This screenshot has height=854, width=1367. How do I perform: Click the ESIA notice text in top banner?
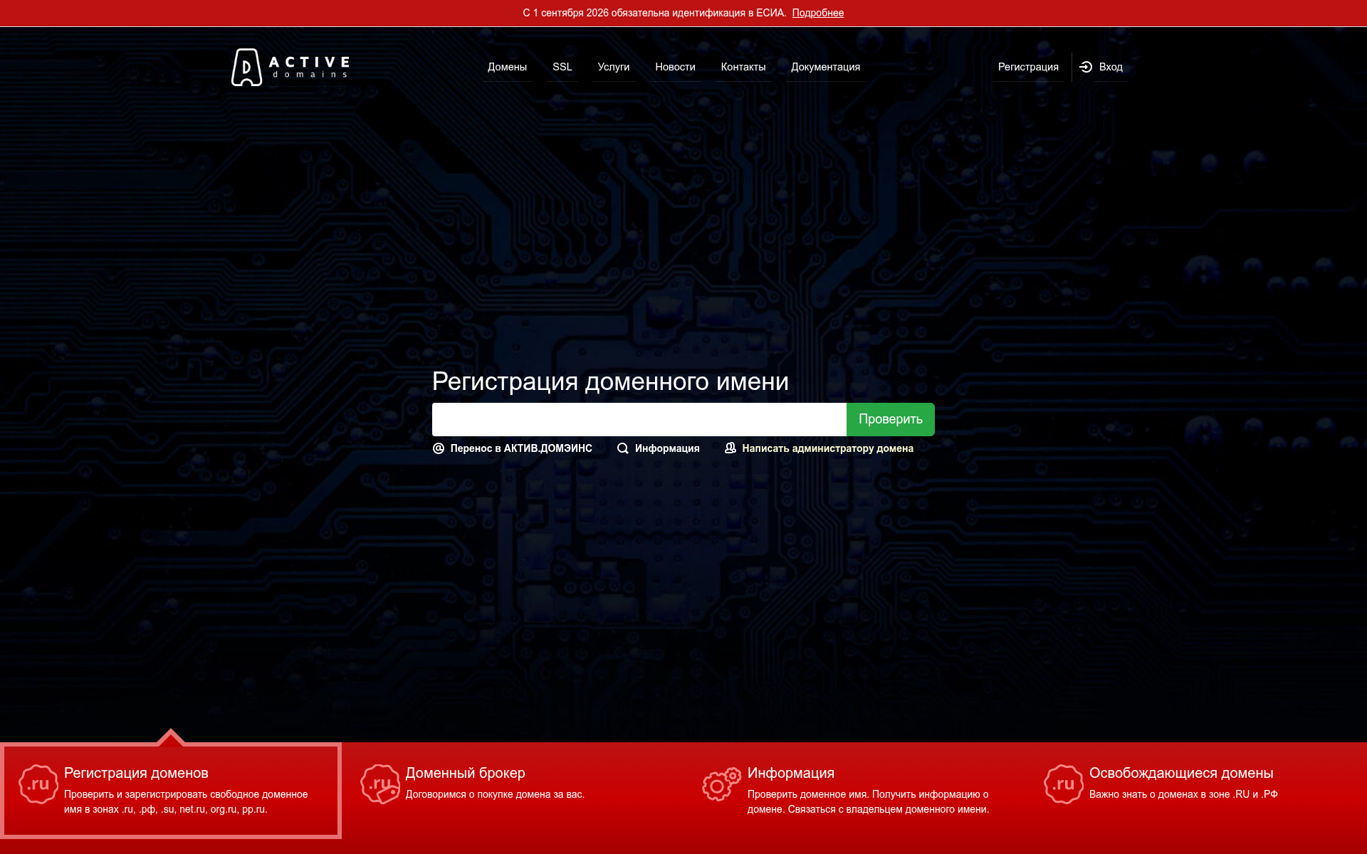coord(654,13)
